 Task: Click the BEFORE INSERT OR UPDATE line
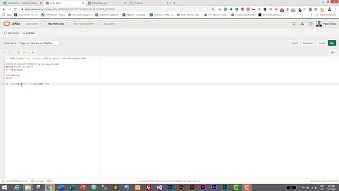coord(19,67)
